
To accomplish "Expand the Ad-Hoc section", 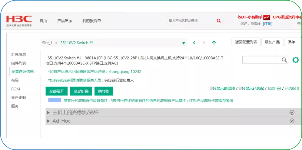I will pyautogui.click(x=48, y=121).
